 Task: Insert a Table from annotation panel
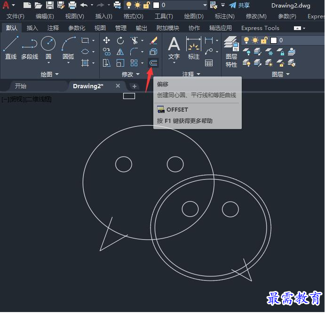point(208,63)
